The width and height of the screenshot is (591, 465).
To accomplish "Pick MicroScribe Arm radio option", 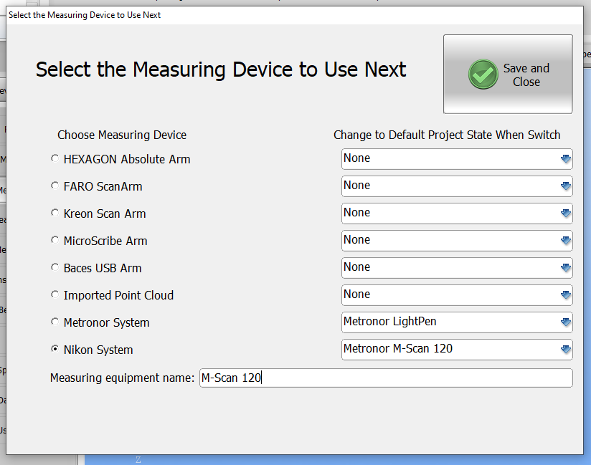I will coord(55,240).
